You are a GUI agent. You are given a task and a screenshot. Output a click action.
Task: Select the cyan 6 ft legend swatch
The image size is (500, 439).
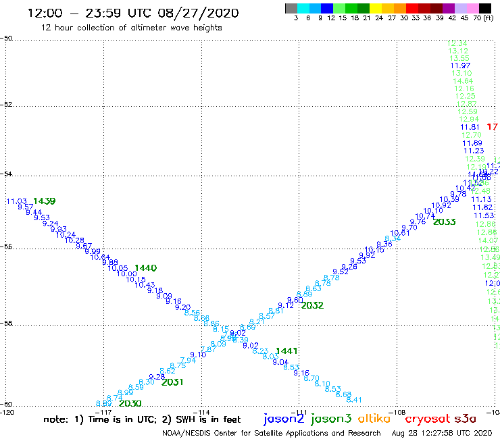coord(303,8)
